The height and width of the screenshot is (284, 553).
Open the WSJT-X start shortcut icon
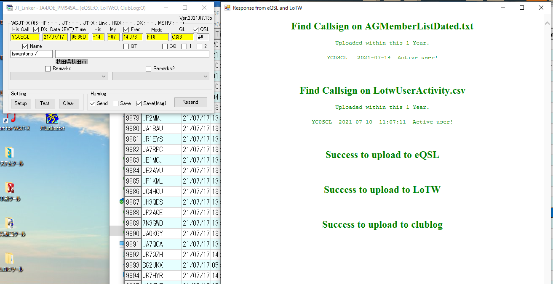12,122
